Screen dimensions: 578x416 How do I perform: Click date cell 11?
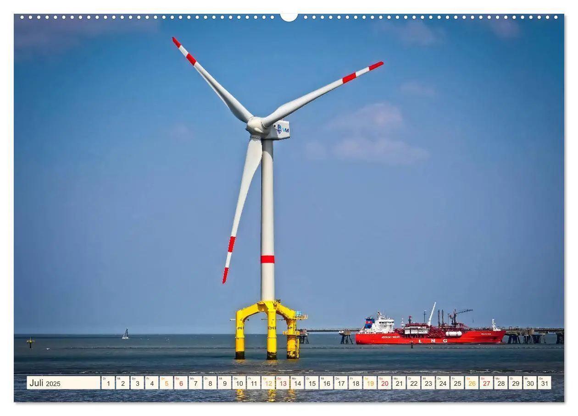pyautogui.click(x=253, y=383)
